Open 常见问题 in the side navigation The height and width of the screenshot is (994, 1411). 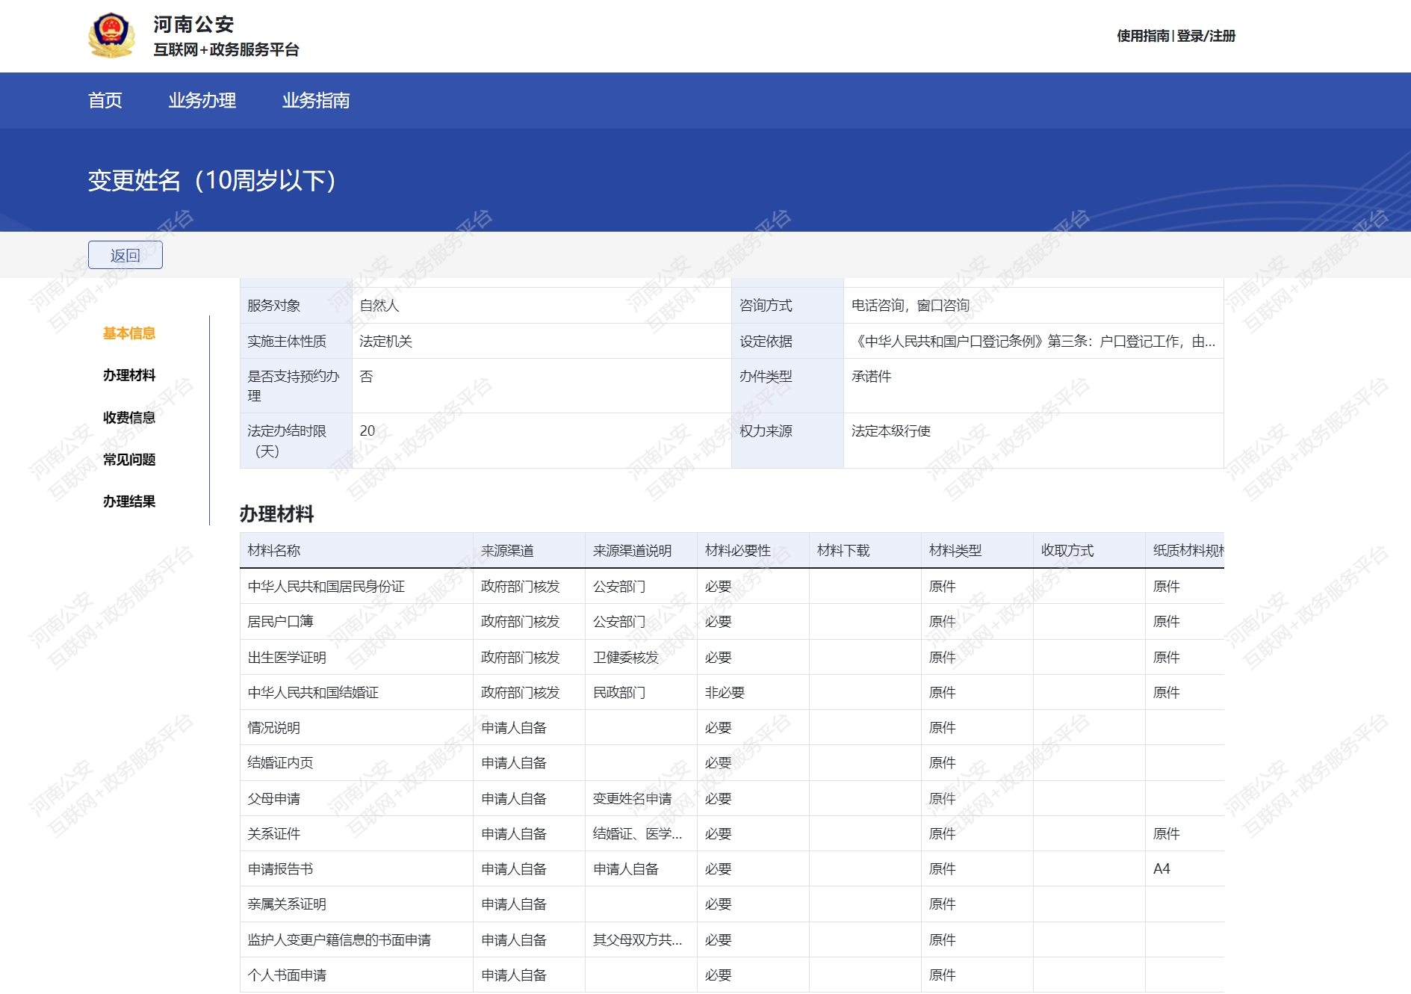tap(129, 460)
